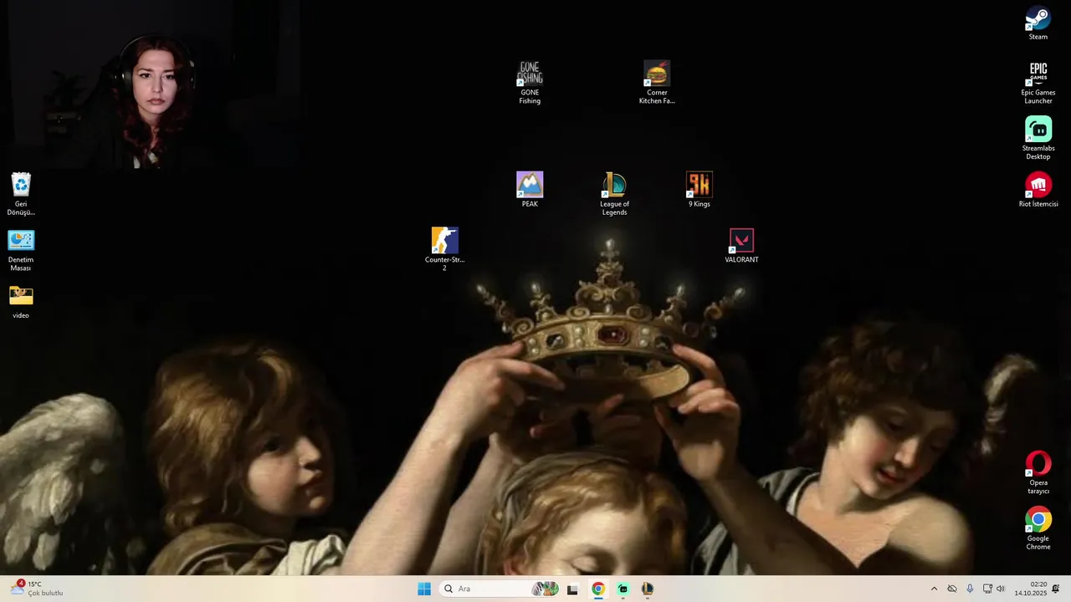Image resolution: width=1071 pixels, height=602 pixels.
Task: Click the microphone tray icon
Action: pyautogui.click(x=970, y=589)
